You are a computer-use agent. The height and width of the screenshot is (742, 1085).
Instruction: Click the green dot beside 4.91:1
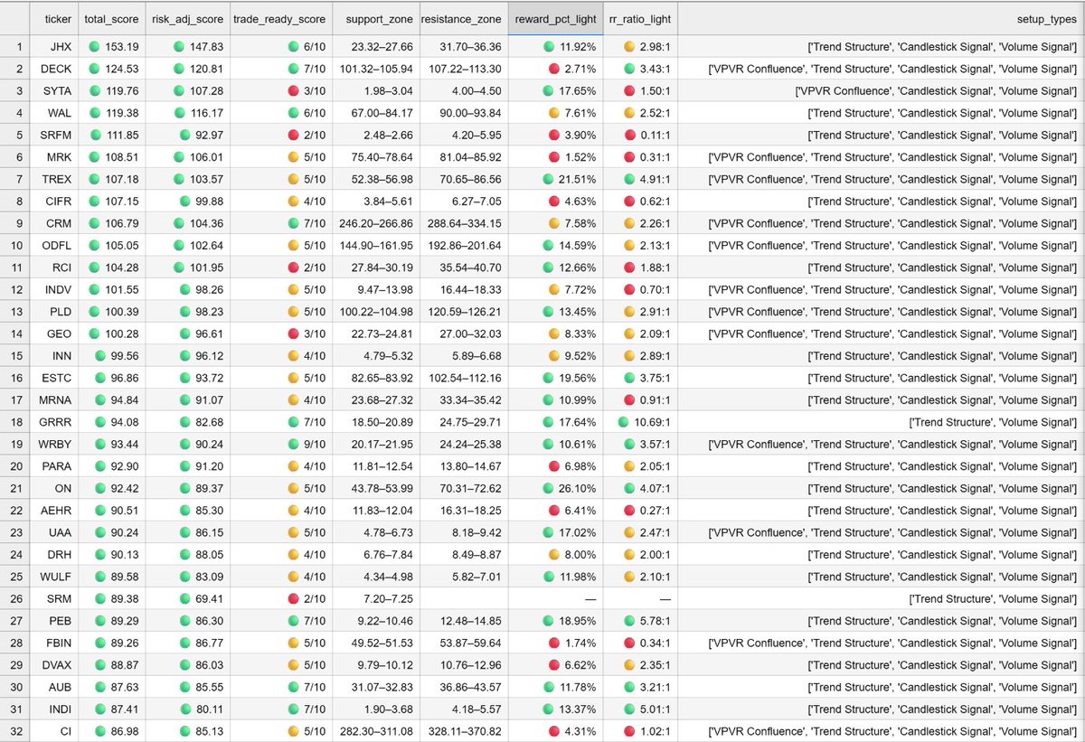[628, 179]
